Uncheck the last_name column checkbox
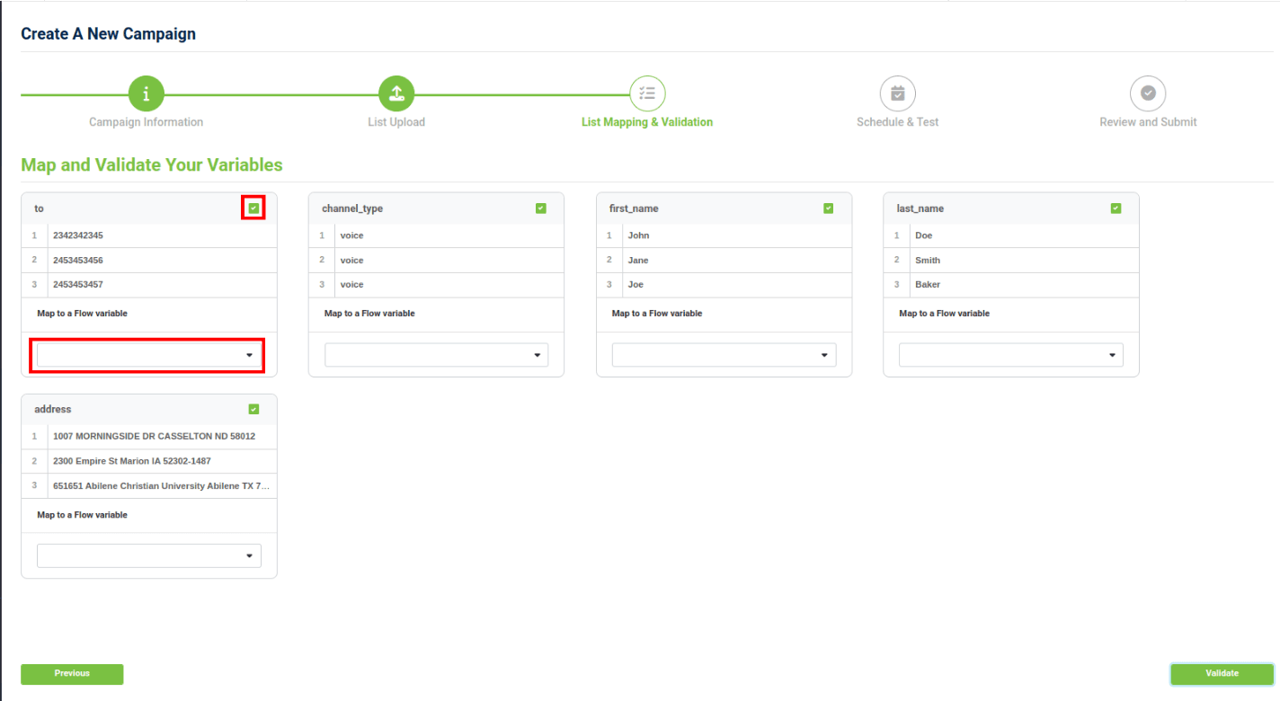Image resolution: width=1280 pixels, height=701 pixels. (1116, 209)
